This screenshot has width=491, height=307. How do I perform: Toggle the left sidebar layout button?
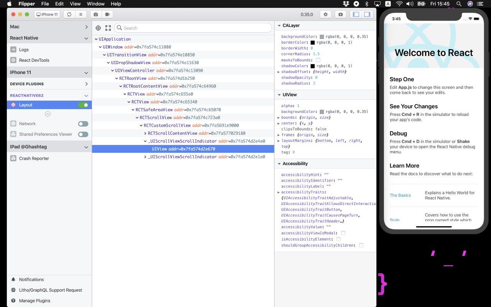point(356,14)
